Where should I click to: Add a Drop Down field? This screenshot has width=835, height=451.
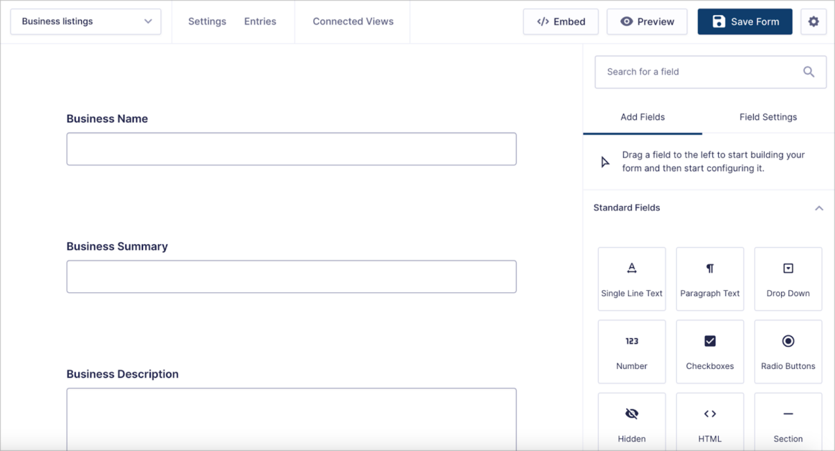[788, 279]
